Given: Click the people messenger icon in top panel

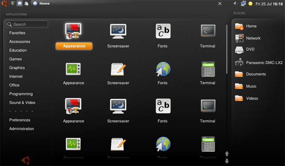Looking at the screenshot, I should [26, 3].
